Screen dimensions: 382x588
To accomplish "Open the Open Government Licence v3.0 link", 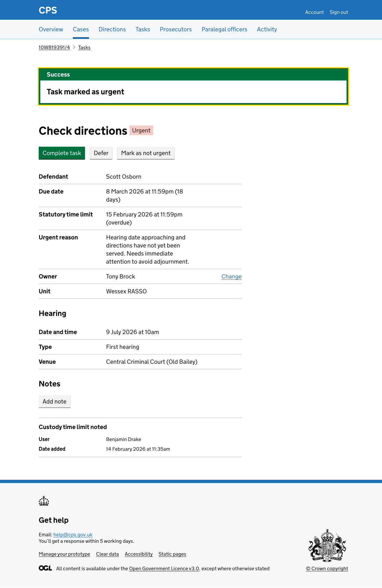I will click(164, 569).
